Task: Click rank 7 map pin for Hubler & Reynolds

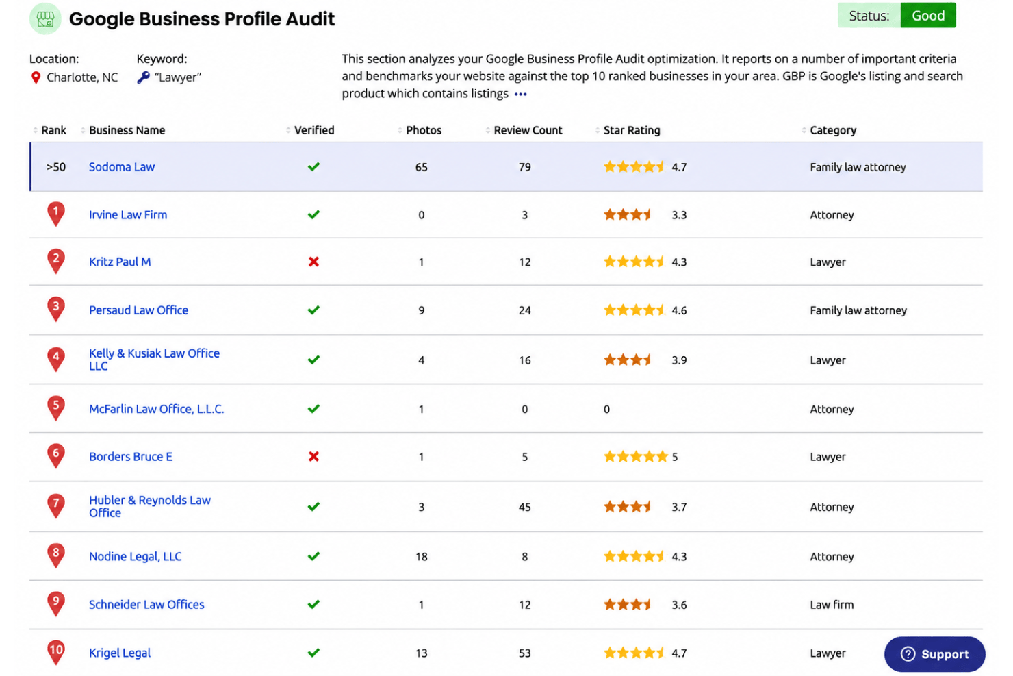Action: 56,505
